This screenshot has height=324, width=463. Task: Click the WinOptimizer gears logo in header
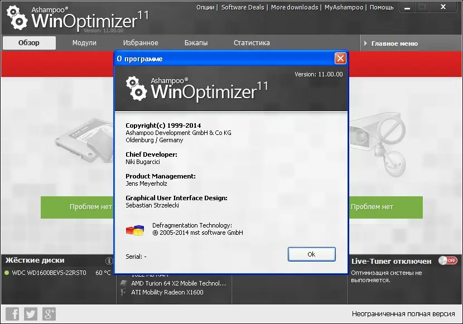click(17, 18)
